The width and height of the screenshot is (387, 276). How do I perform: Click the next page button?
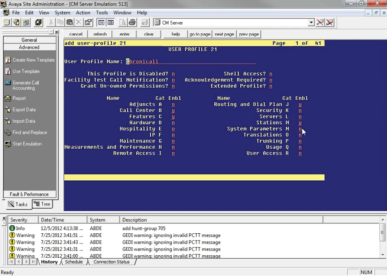224,34
